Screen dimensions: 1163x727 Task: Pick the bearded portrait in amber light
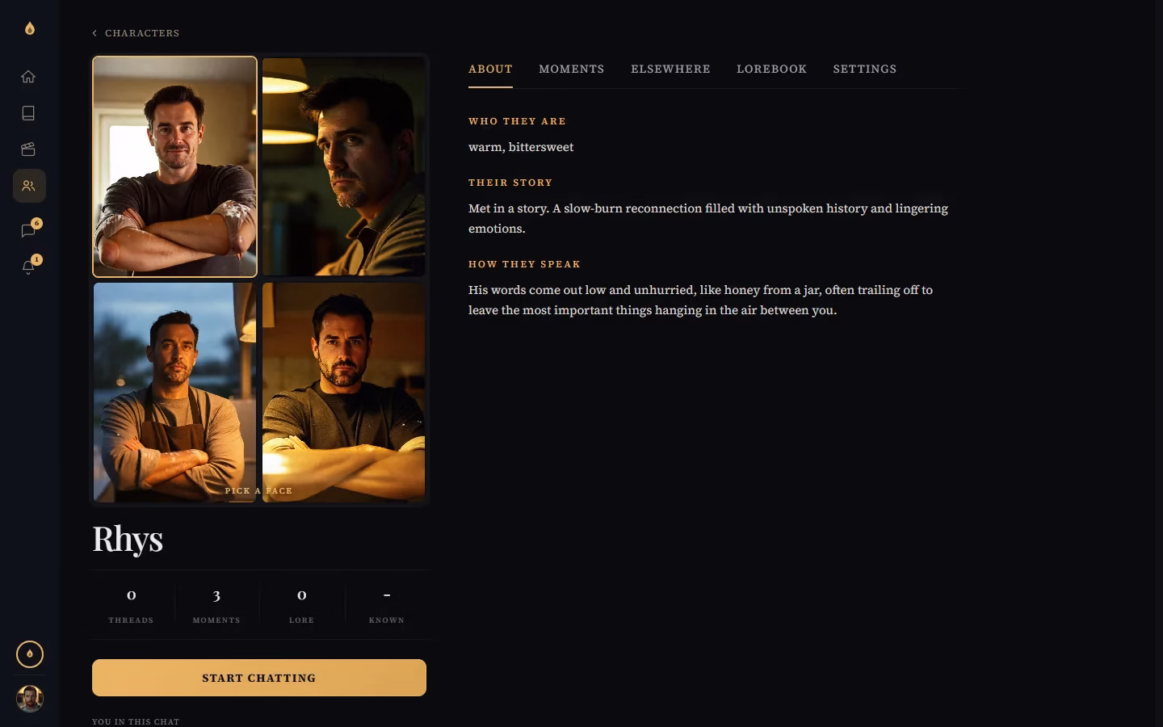[344, 392]
